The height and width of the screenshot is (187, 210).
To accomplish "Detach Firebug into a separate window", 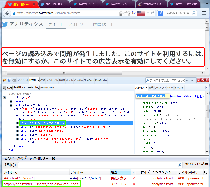I will [203, 80].
